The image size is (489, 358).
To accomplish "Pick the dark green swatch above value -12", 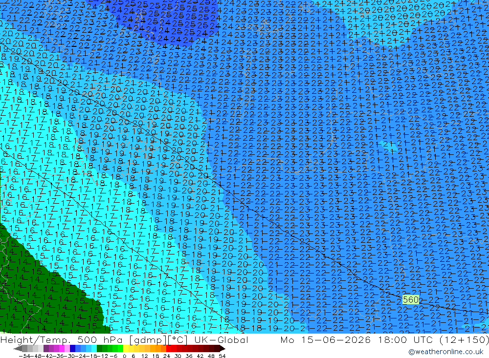I will click(x=99, y=349).
